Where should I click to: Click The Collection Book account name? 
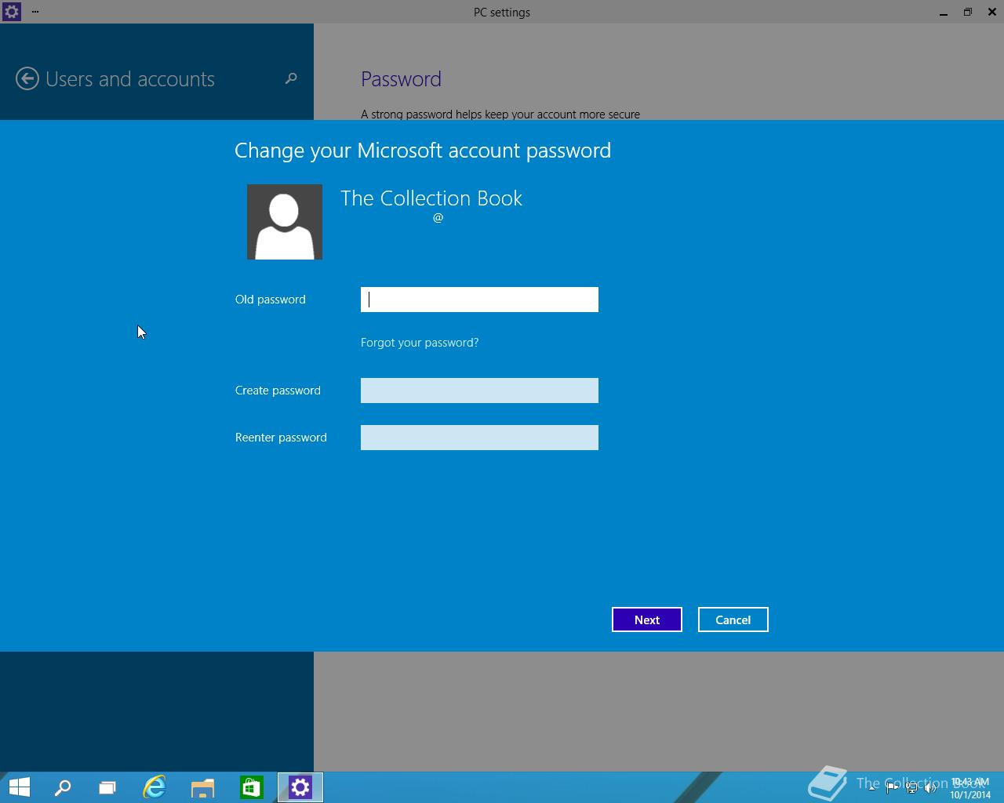431,198
